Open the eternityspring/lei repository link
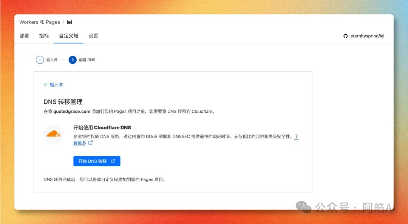 coord(367,36)
